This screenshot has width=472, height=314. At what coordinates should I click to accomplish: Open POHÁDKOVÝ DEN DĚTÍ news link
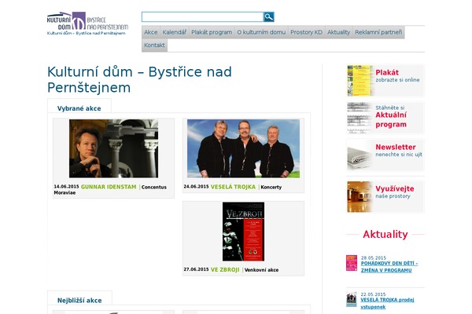coord(389,267)
